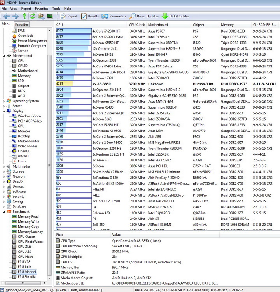Expand the Storage tree node
This screenshot has width=280, height=292.
pyautogui.click(x=4, y=171)
